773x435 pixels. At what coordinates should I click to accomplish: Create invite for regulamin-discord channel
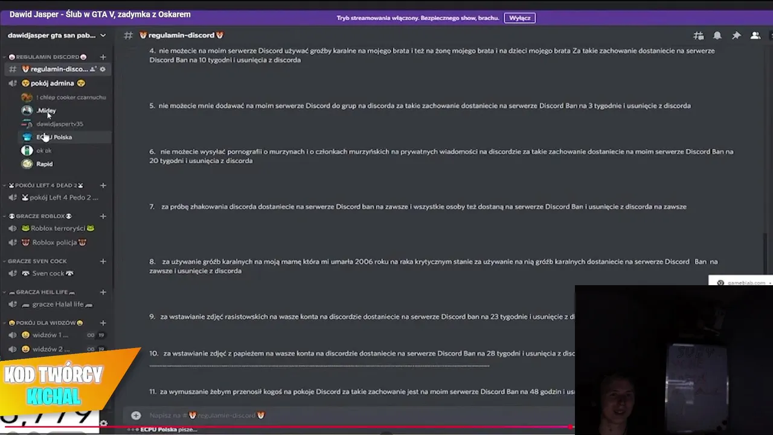coord(93,69)
